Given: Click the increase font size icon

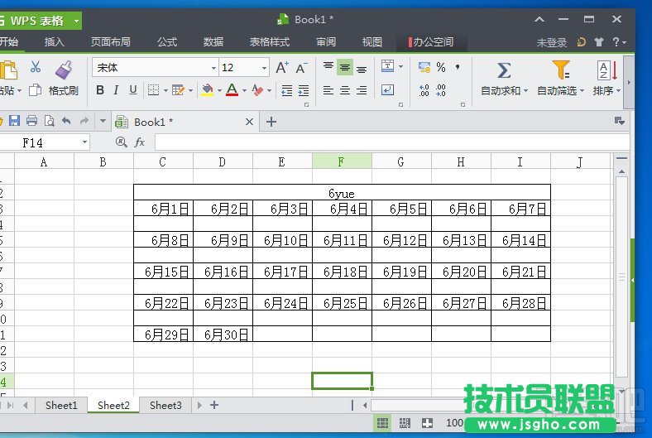Looking at the screenshot, I should [x=282, y=68].
